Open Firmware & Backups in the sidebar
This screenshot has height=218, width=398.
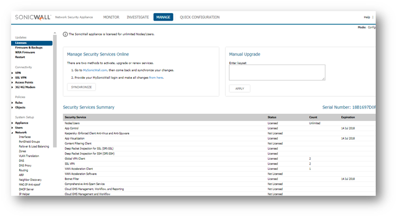coord(29,48)
